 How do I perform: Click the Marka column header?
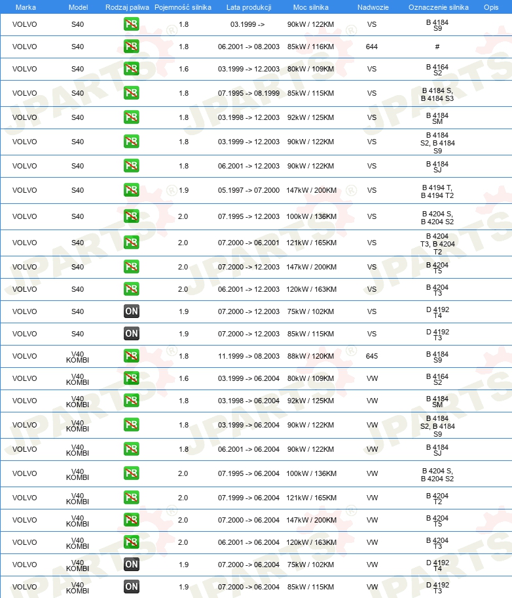pos(26,7)
